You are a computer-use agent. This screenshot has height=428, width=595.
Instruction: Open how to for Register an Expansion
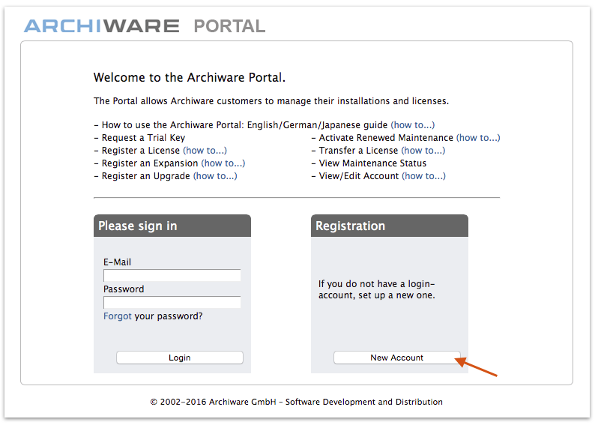point(223,163)
